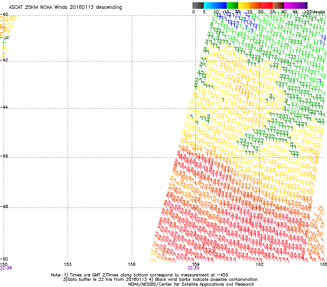Click the purple 22:38 time stamp
This screenshot has width=327, height=287.
pyautogui.click(x=6, y=268)
